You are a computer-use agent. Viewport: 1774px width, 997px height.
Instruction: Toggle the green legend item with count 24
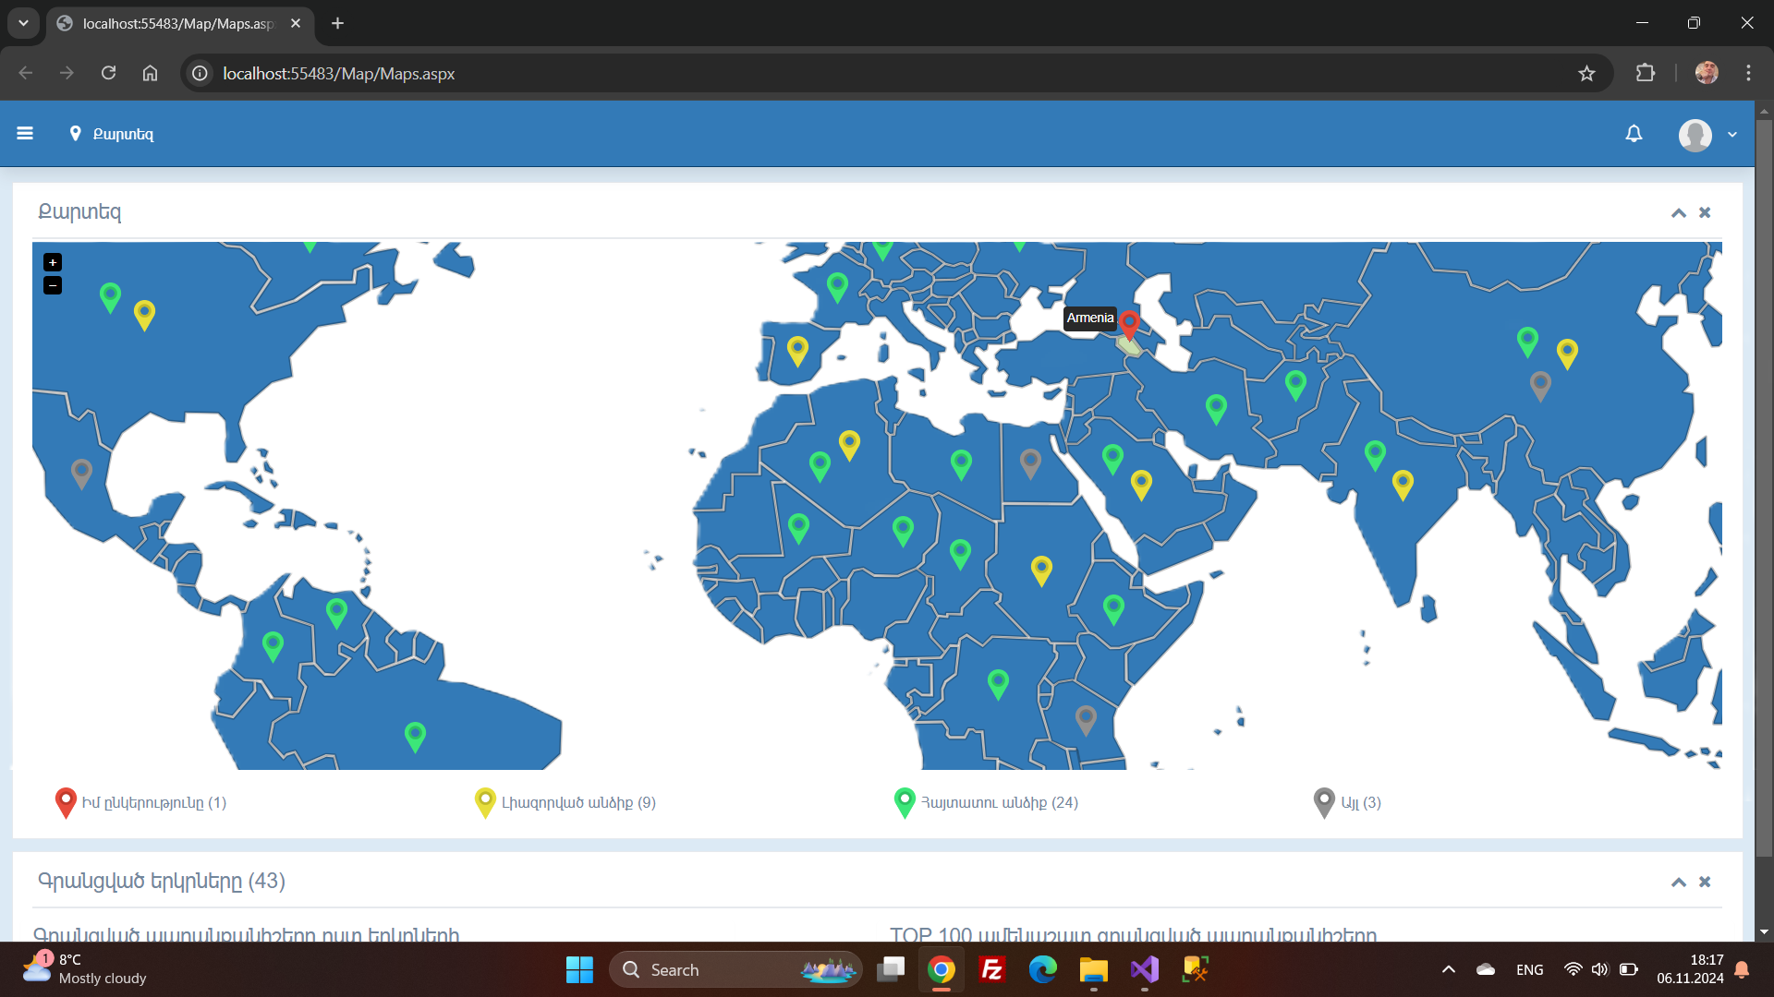[986, 802]
